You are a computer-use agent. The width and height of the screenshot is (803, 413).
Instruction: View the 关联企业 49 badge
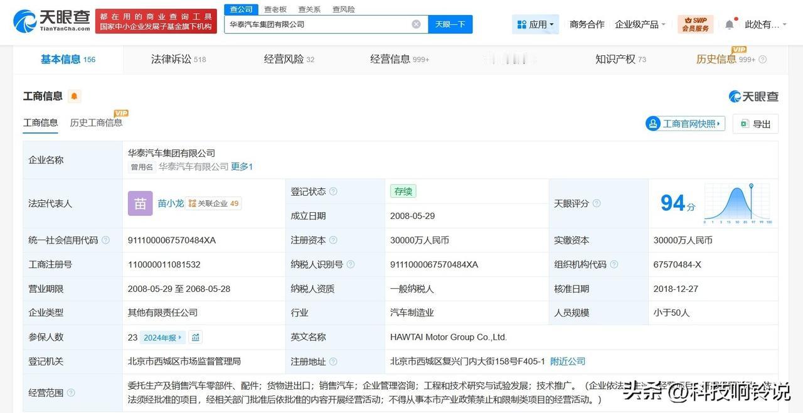click(213, 203)
